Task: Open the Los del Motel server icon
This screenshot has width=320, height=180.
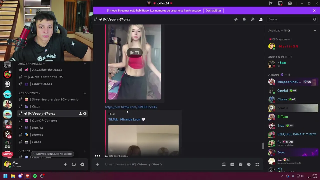Action: tap(7, 144)
